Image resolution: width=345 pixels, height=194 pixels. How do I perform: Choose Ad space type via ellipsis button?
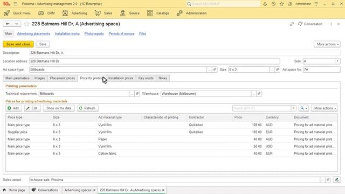(x=209, y=70)
